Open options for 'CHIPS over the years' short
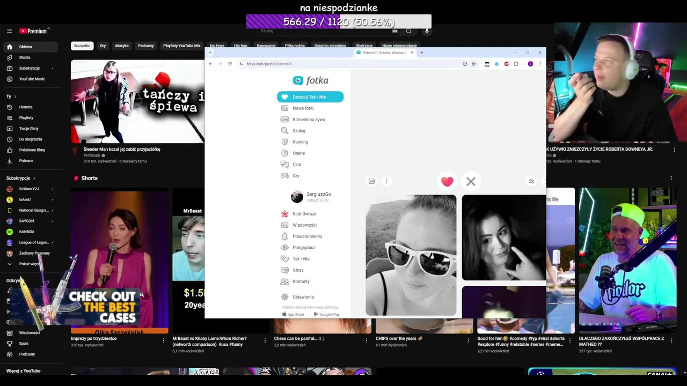This screenshot has height=386, width=687. point(468,340)
